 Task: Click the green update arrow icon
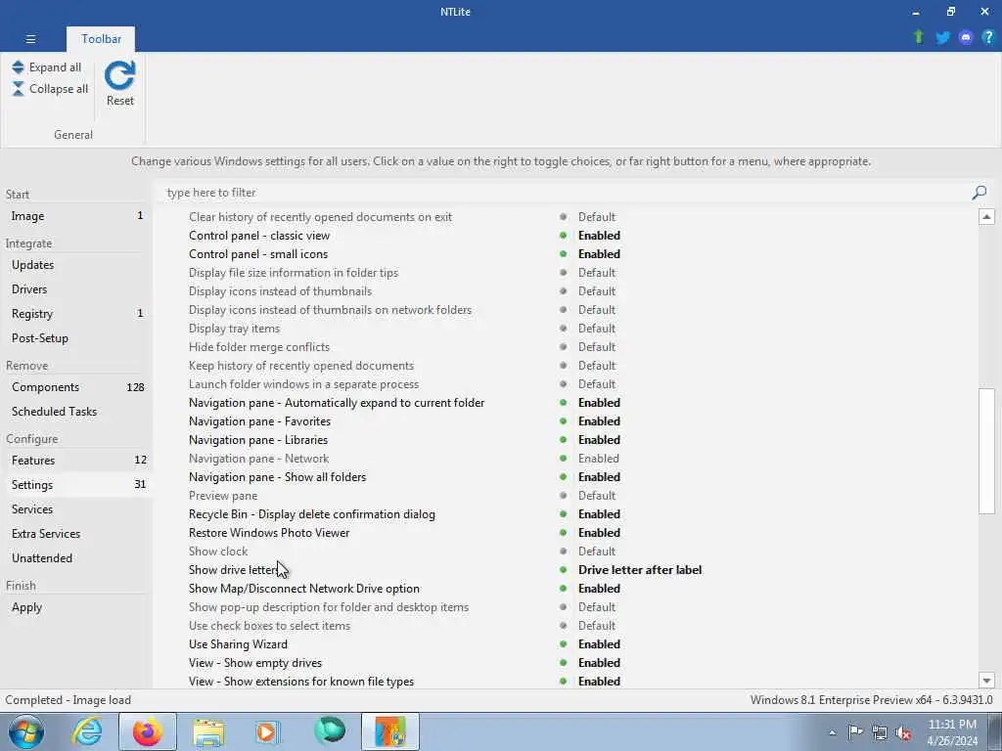click(919, 37)
